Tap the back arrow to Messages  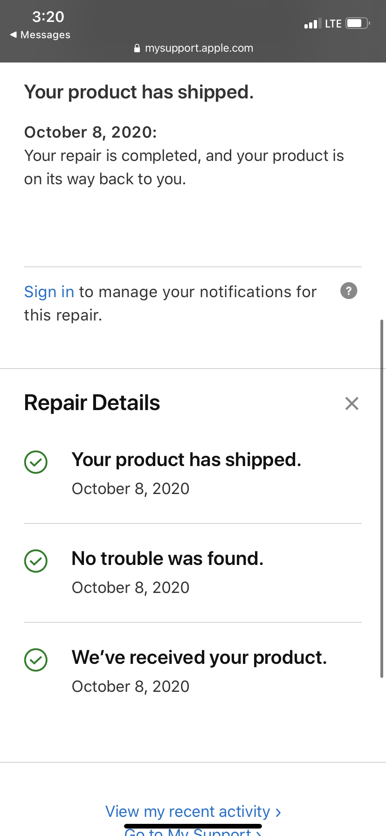[14, 35]
